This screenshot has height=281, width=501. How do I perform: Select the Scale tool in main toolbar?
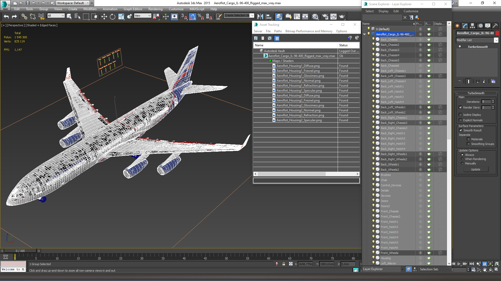tap(121, 17)
